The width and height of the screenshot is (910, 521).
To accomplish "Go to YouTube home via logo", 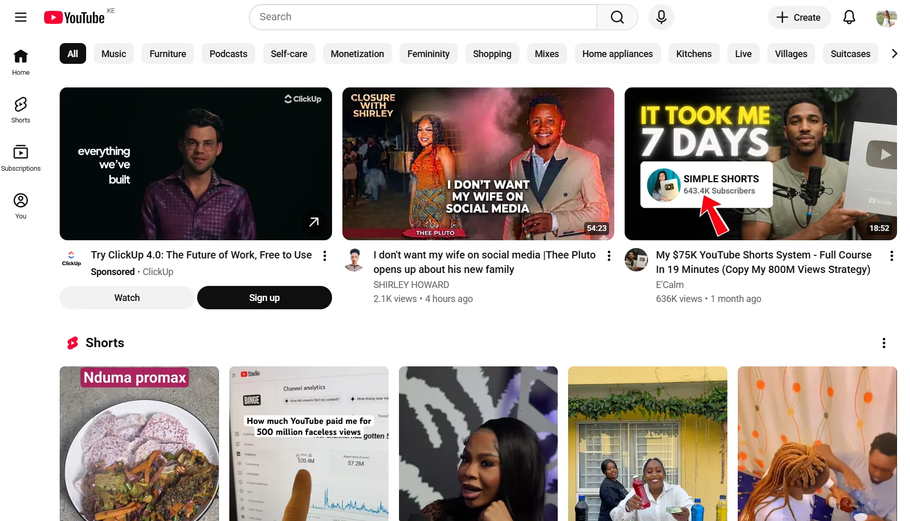I will (x=74, y=18).
